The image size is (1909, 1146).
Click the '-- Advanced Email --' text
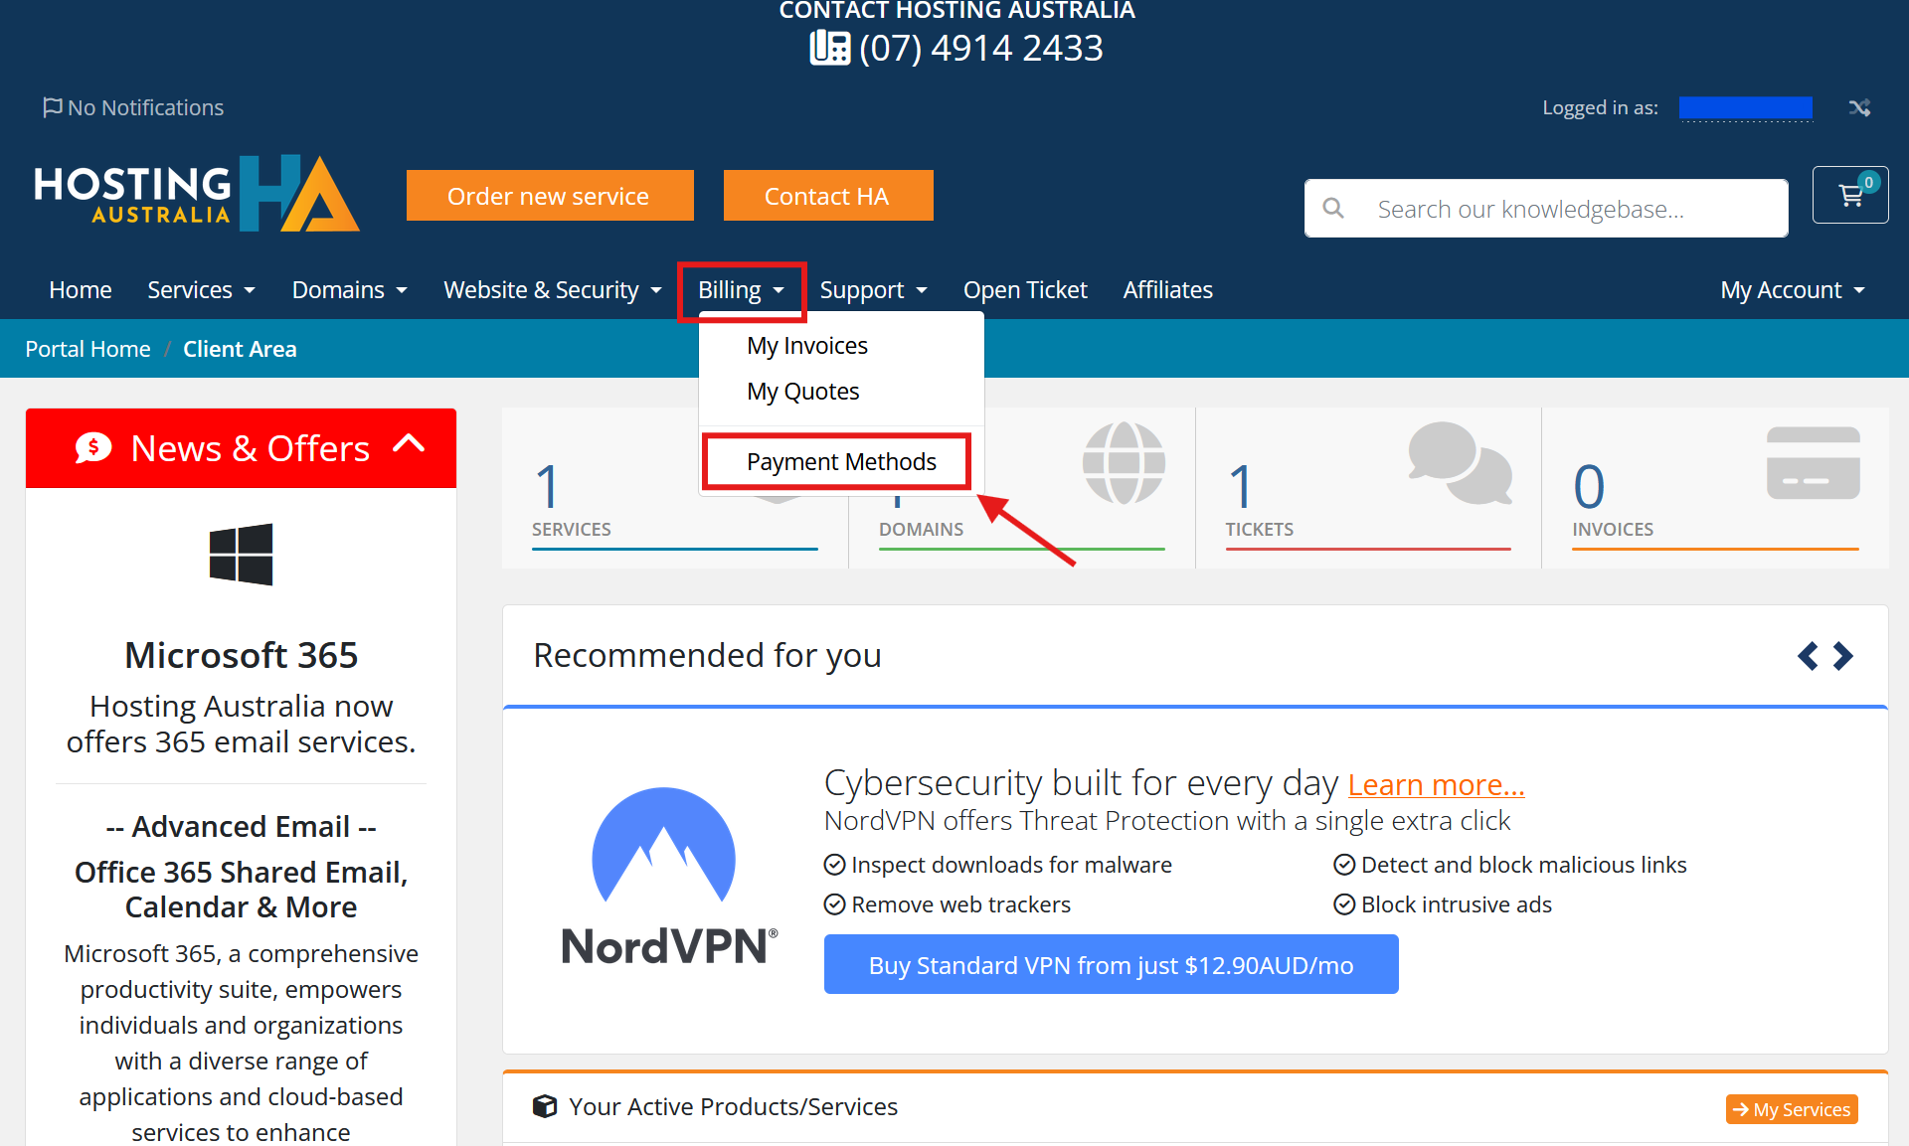point(242,827)
